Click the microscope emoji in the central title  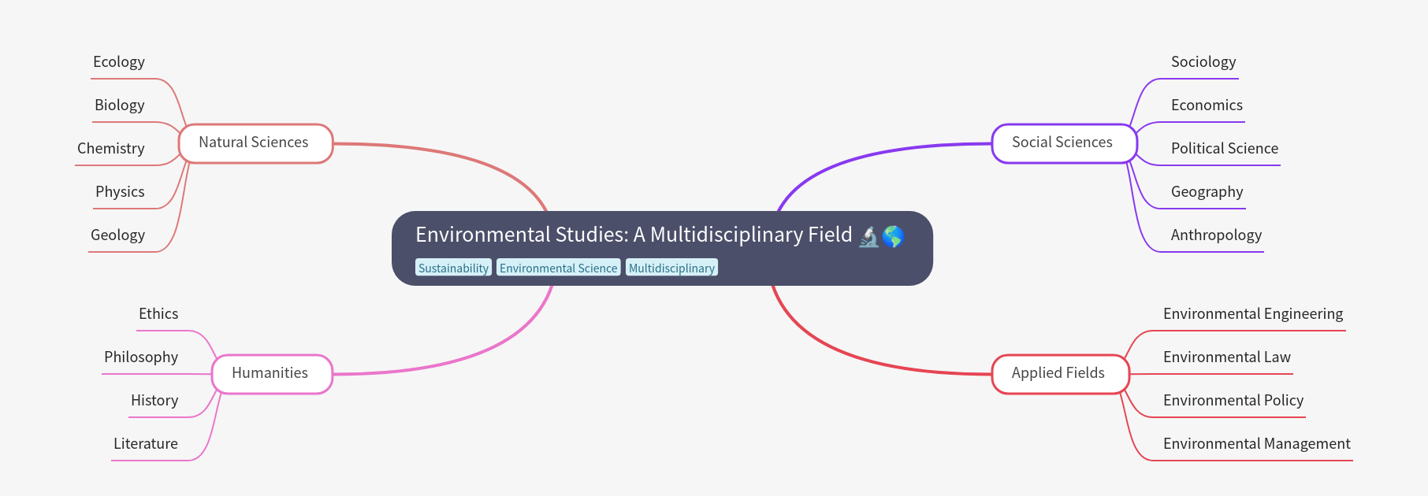(x=868, y=235)
